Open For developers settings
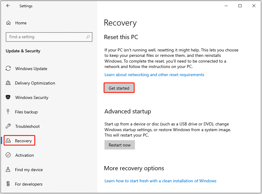Image resolution: width=262 pixels, height=194 pixels. pyautogui.click(x=29, y=184)
